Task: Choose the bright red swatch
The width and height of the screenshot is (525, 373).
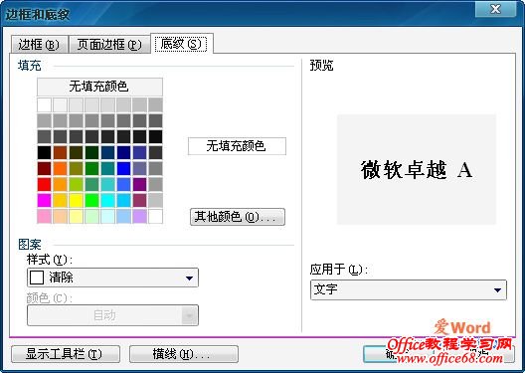Action: [x=44, y=184]
